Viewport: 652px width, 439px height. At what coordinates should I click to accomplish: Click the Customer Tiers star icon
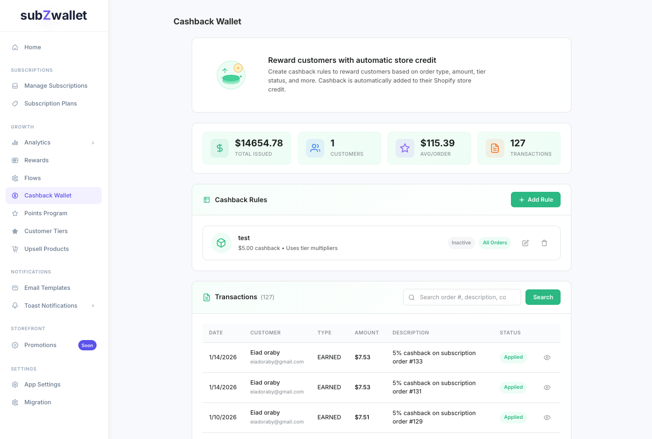pos(15,231)
